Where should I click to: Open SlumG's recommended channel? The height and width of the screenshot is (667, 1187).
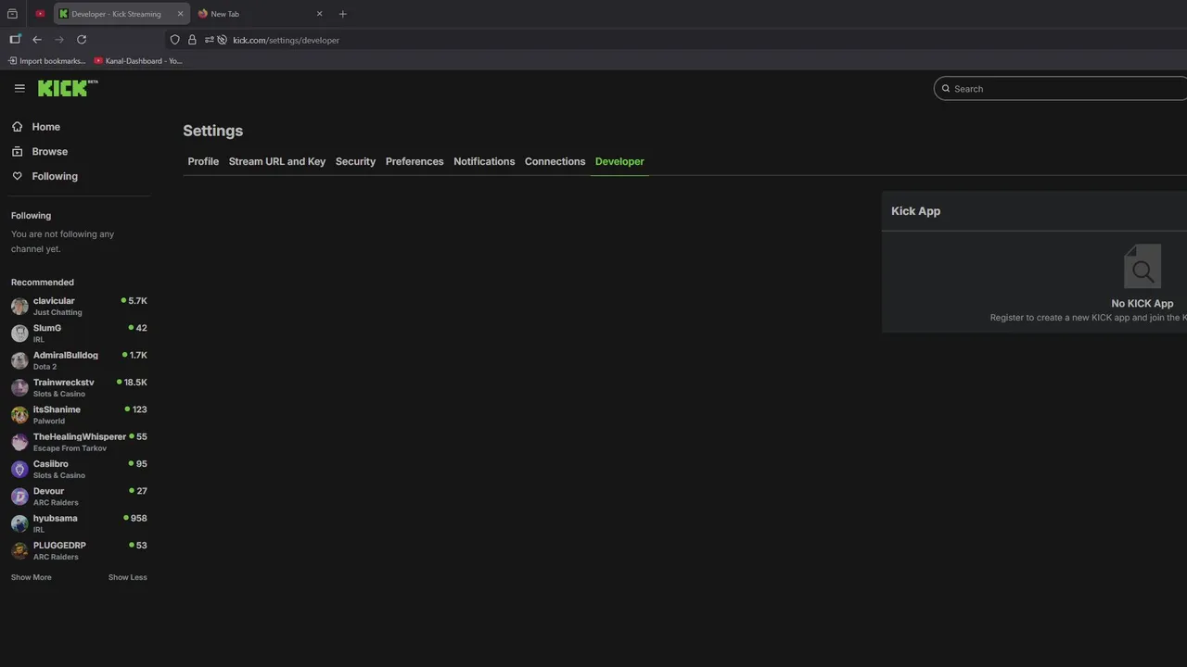tap(79, 333)
